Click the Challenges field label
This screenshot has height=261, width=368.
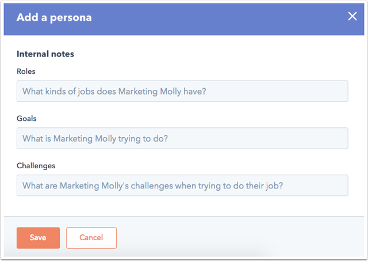point(36,166)
